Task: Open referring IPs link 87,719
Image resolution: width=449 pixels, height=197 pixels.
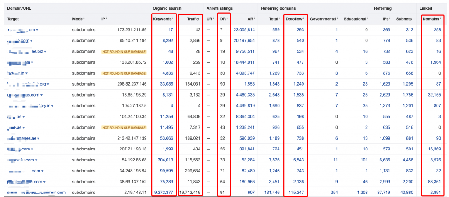Action: pos(384,193)
